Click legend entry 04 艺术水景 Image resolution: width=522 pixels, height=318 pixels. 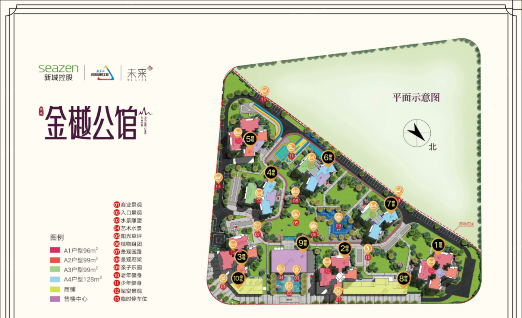pyautogui.click(x=128, y=228)
